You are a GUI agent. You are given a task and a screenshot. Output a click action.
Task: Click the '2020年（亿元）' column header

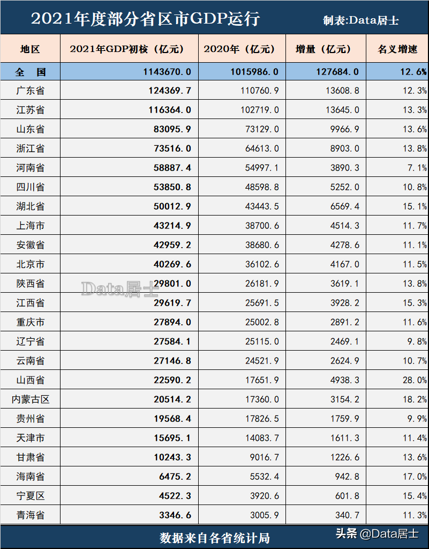(x=242, y=49)
